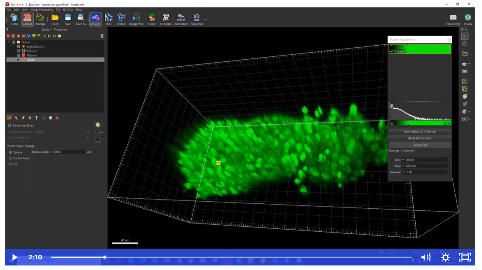The height and width of the screenshot is (270, 482).
Task: Open the Color tab in Spots properties
Action: 50,118
